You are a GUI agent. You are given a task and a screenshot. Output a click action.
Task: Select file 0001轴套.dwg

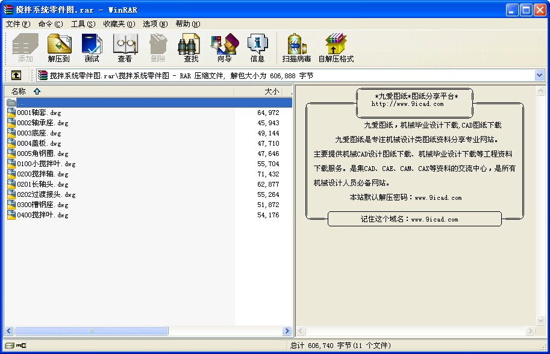[39, 113]
